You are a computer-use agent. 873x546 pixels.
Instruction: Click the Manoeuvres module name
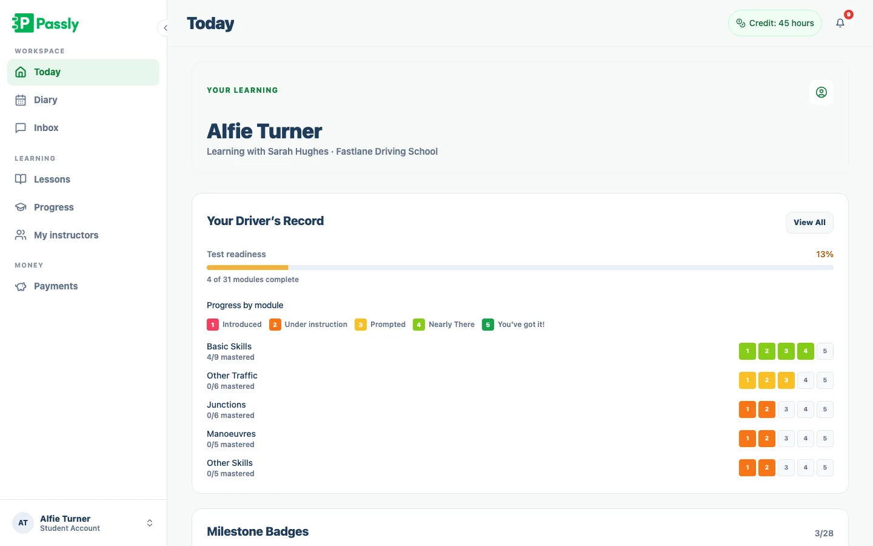click(231, 434)
